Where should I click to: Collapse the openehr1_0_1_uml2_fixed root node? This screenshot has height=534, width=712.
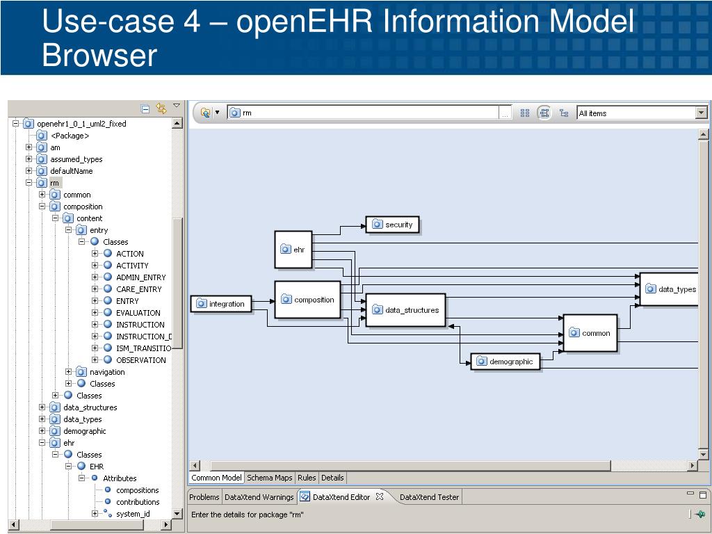click(15, 123)
